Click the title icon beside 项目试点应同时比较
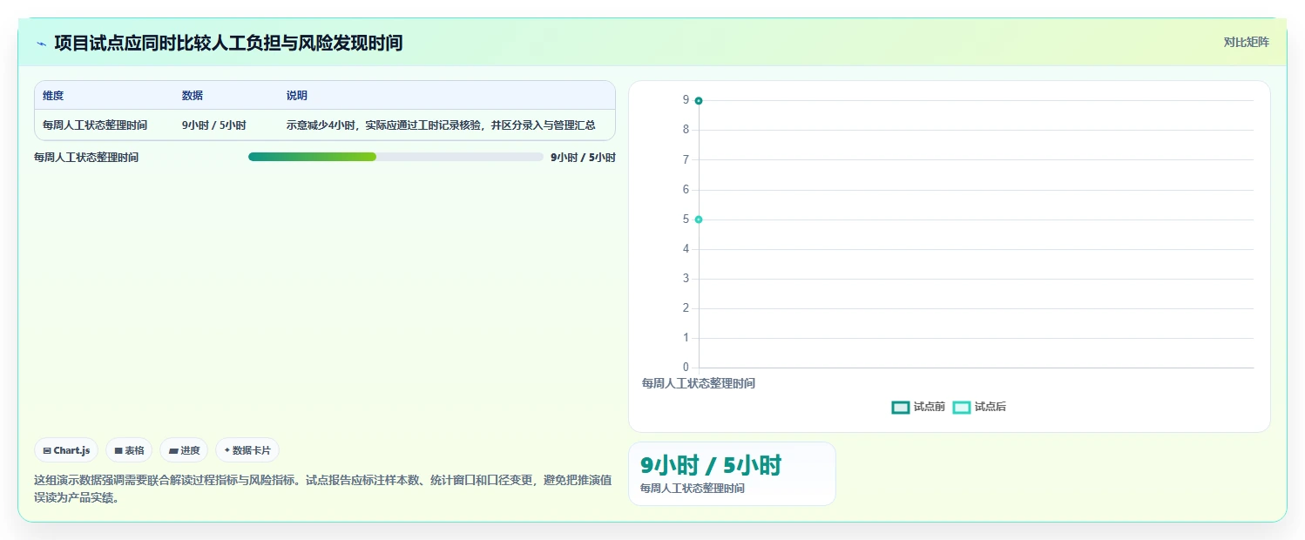 (x=41, y=43)
